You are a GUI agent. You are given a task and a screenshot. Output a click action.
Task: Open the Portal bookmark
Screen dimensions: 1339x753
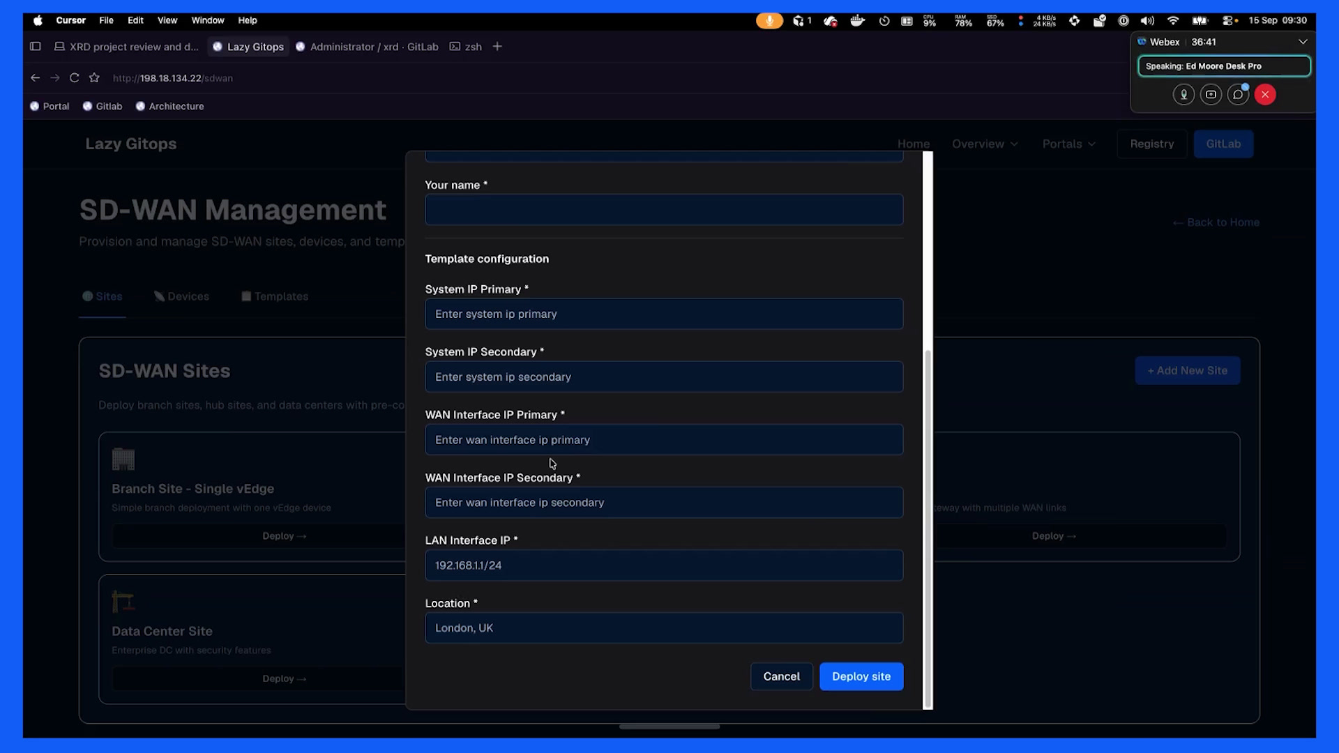click(x=50, y=107)
